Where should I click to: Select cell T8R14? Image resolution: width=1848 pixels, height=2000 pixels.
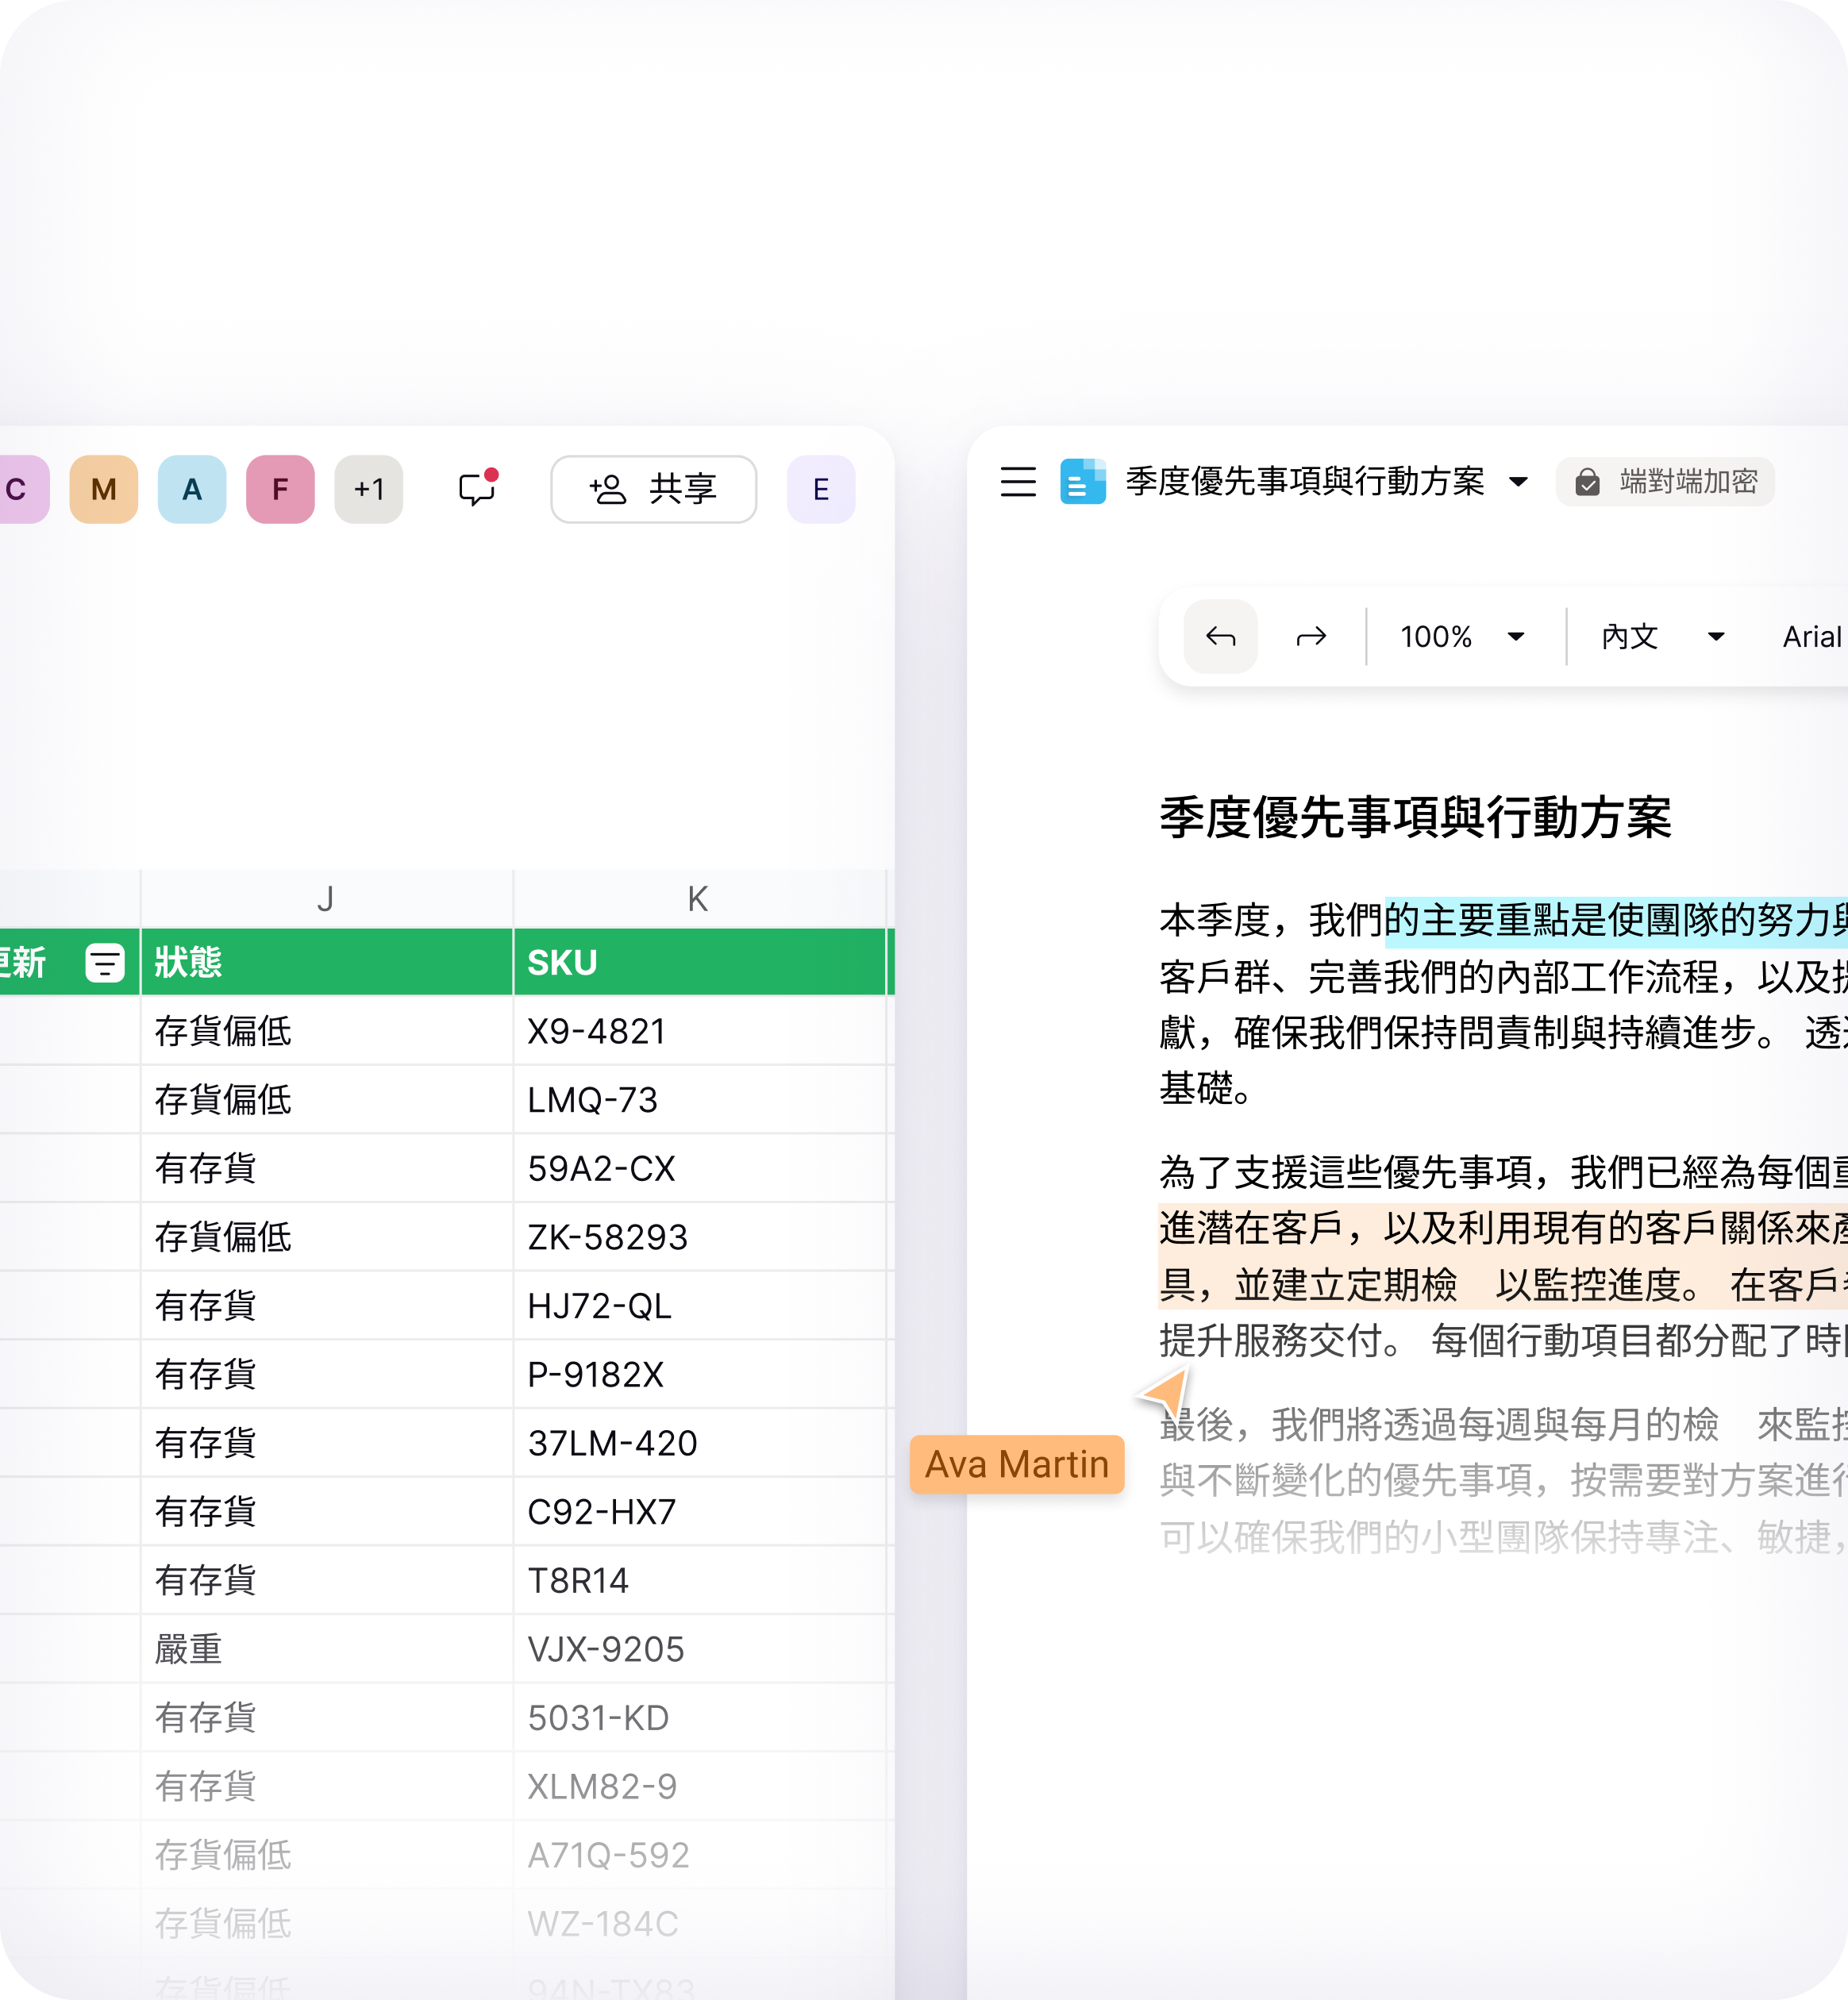click(x=699, y=1580)
